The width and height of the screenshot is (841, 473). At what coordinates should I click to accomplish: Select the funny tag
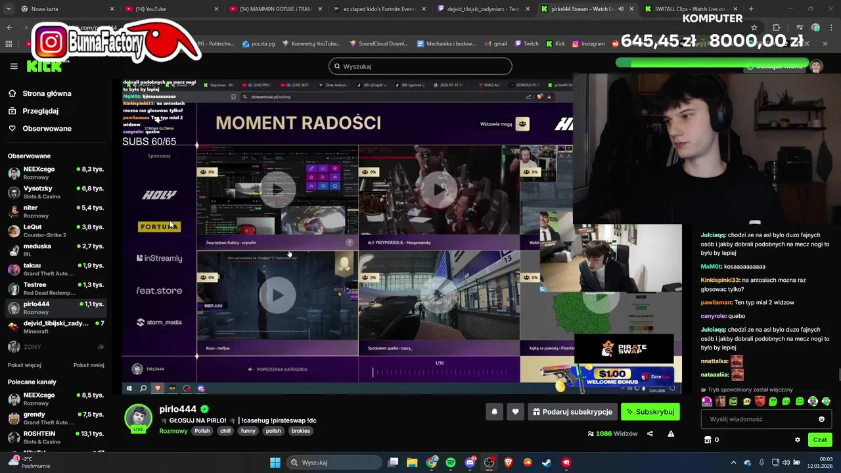(x=248, y=431)
